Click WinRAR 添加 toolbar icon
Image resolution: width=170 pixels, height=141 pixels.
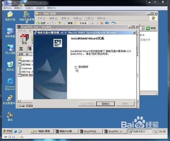(x=24, y=39)
